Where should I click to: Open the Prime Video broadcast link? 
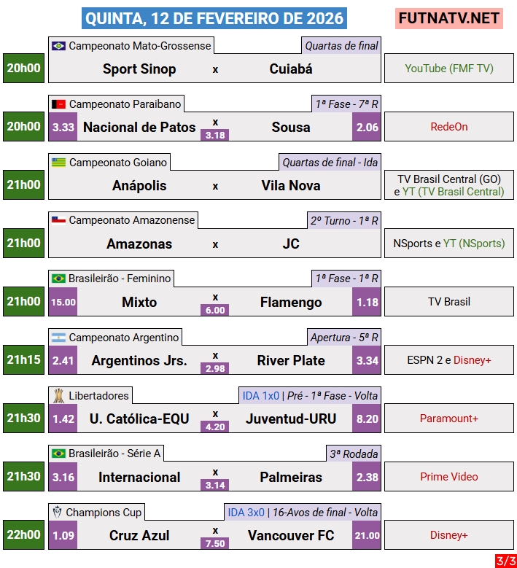coord(448,477)
